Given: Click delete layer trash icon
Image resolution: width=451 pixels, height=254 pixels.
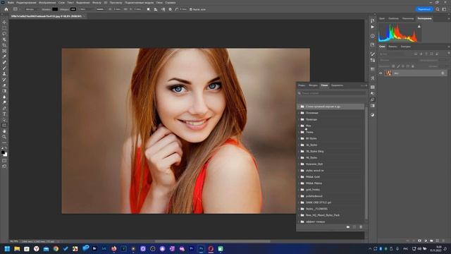Looking at the screenshot, I should tap(444, 241).
